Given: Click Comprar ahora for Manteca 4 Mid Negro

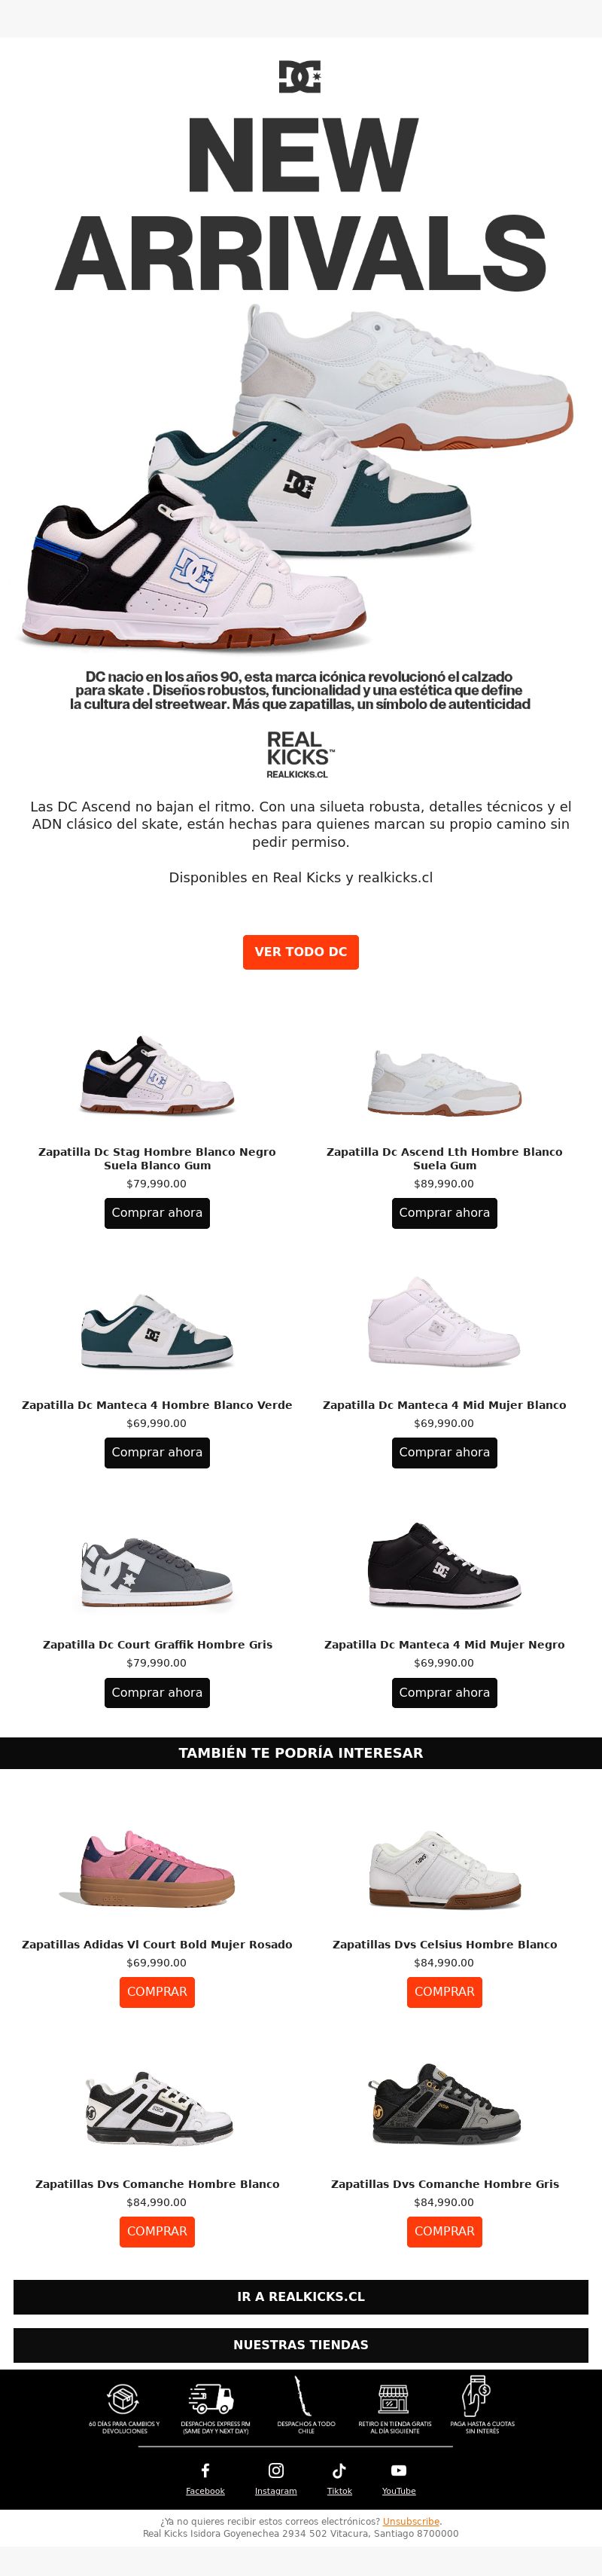Looking at the screenshot, I should point(444,1693).
